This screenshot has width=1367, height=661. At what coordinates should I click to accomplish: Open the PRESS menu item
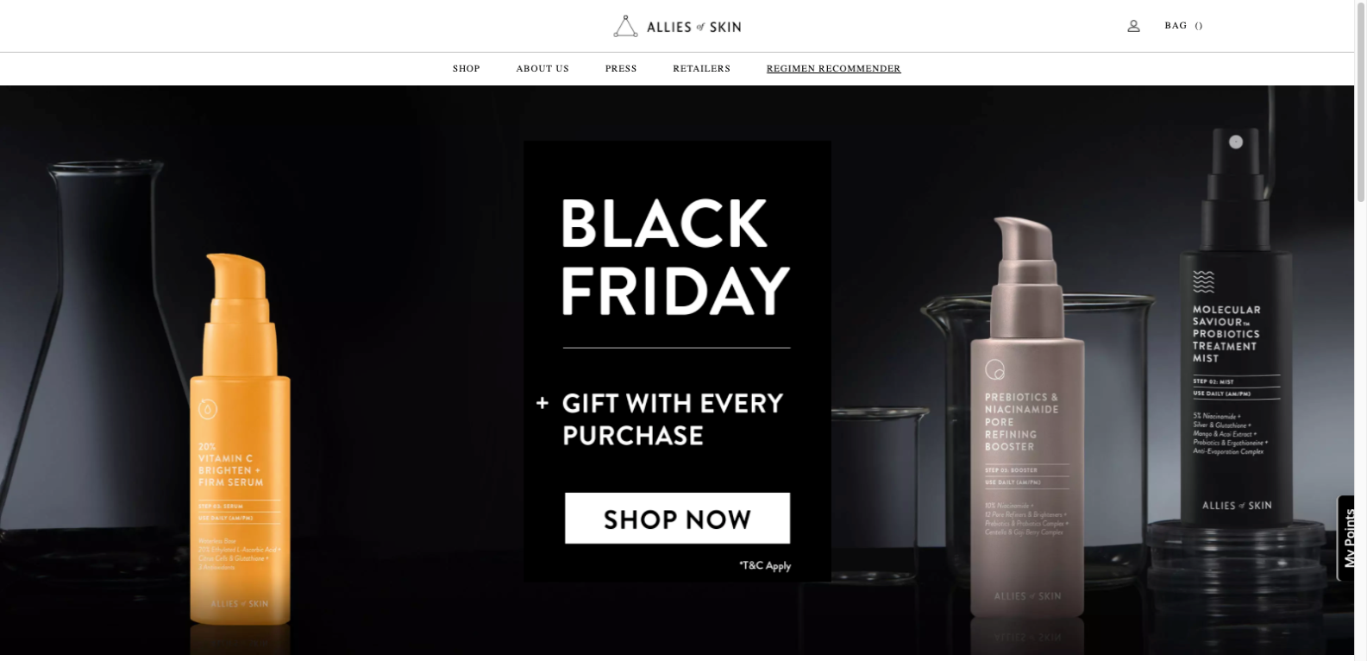click(621, 69)
